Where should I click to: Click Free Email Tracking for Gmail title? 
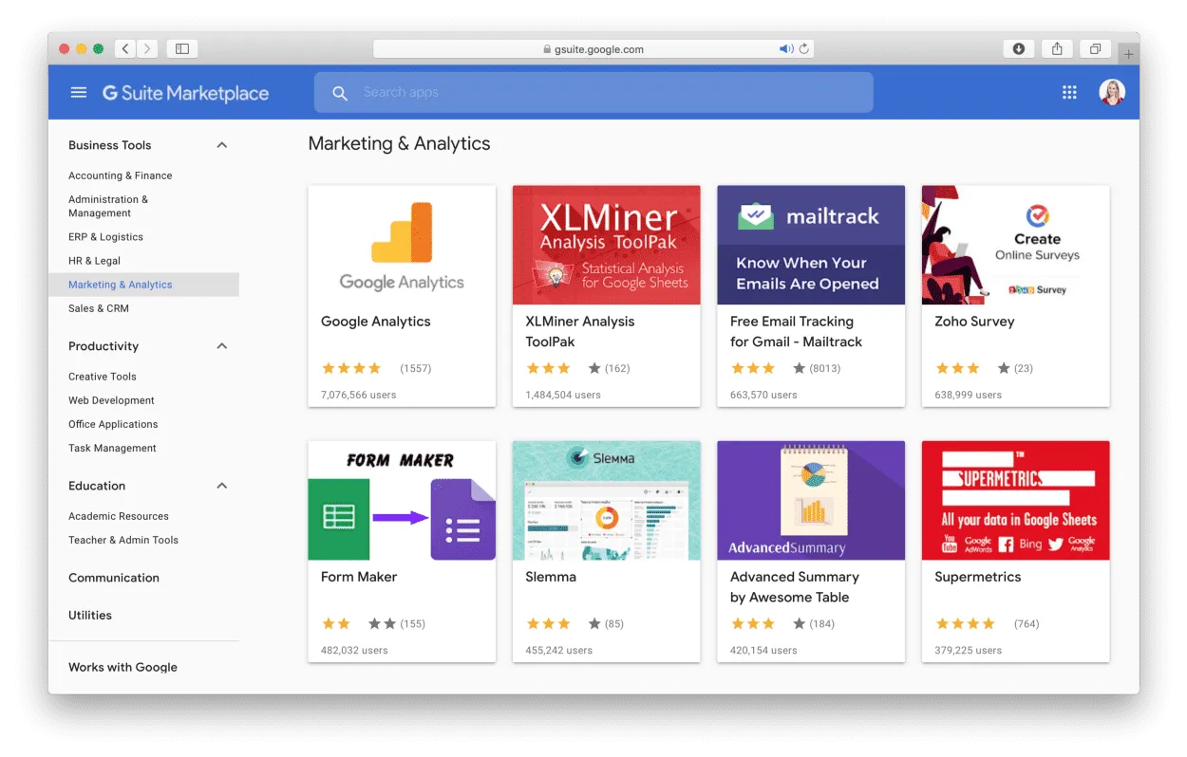[796, 331]
